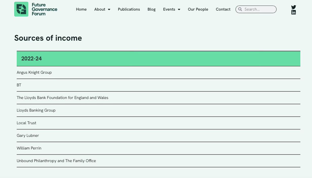The image size is (312, 178).
Task: Open the Our People menu item
Action: tap(198, 9)
